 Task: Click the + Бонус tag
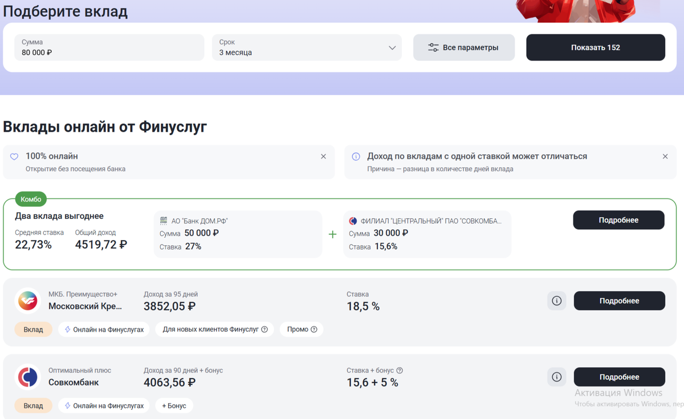[x=174, y=406]
